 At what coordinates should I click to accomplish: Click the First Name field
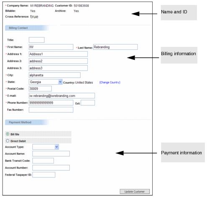tap(51, 47)
